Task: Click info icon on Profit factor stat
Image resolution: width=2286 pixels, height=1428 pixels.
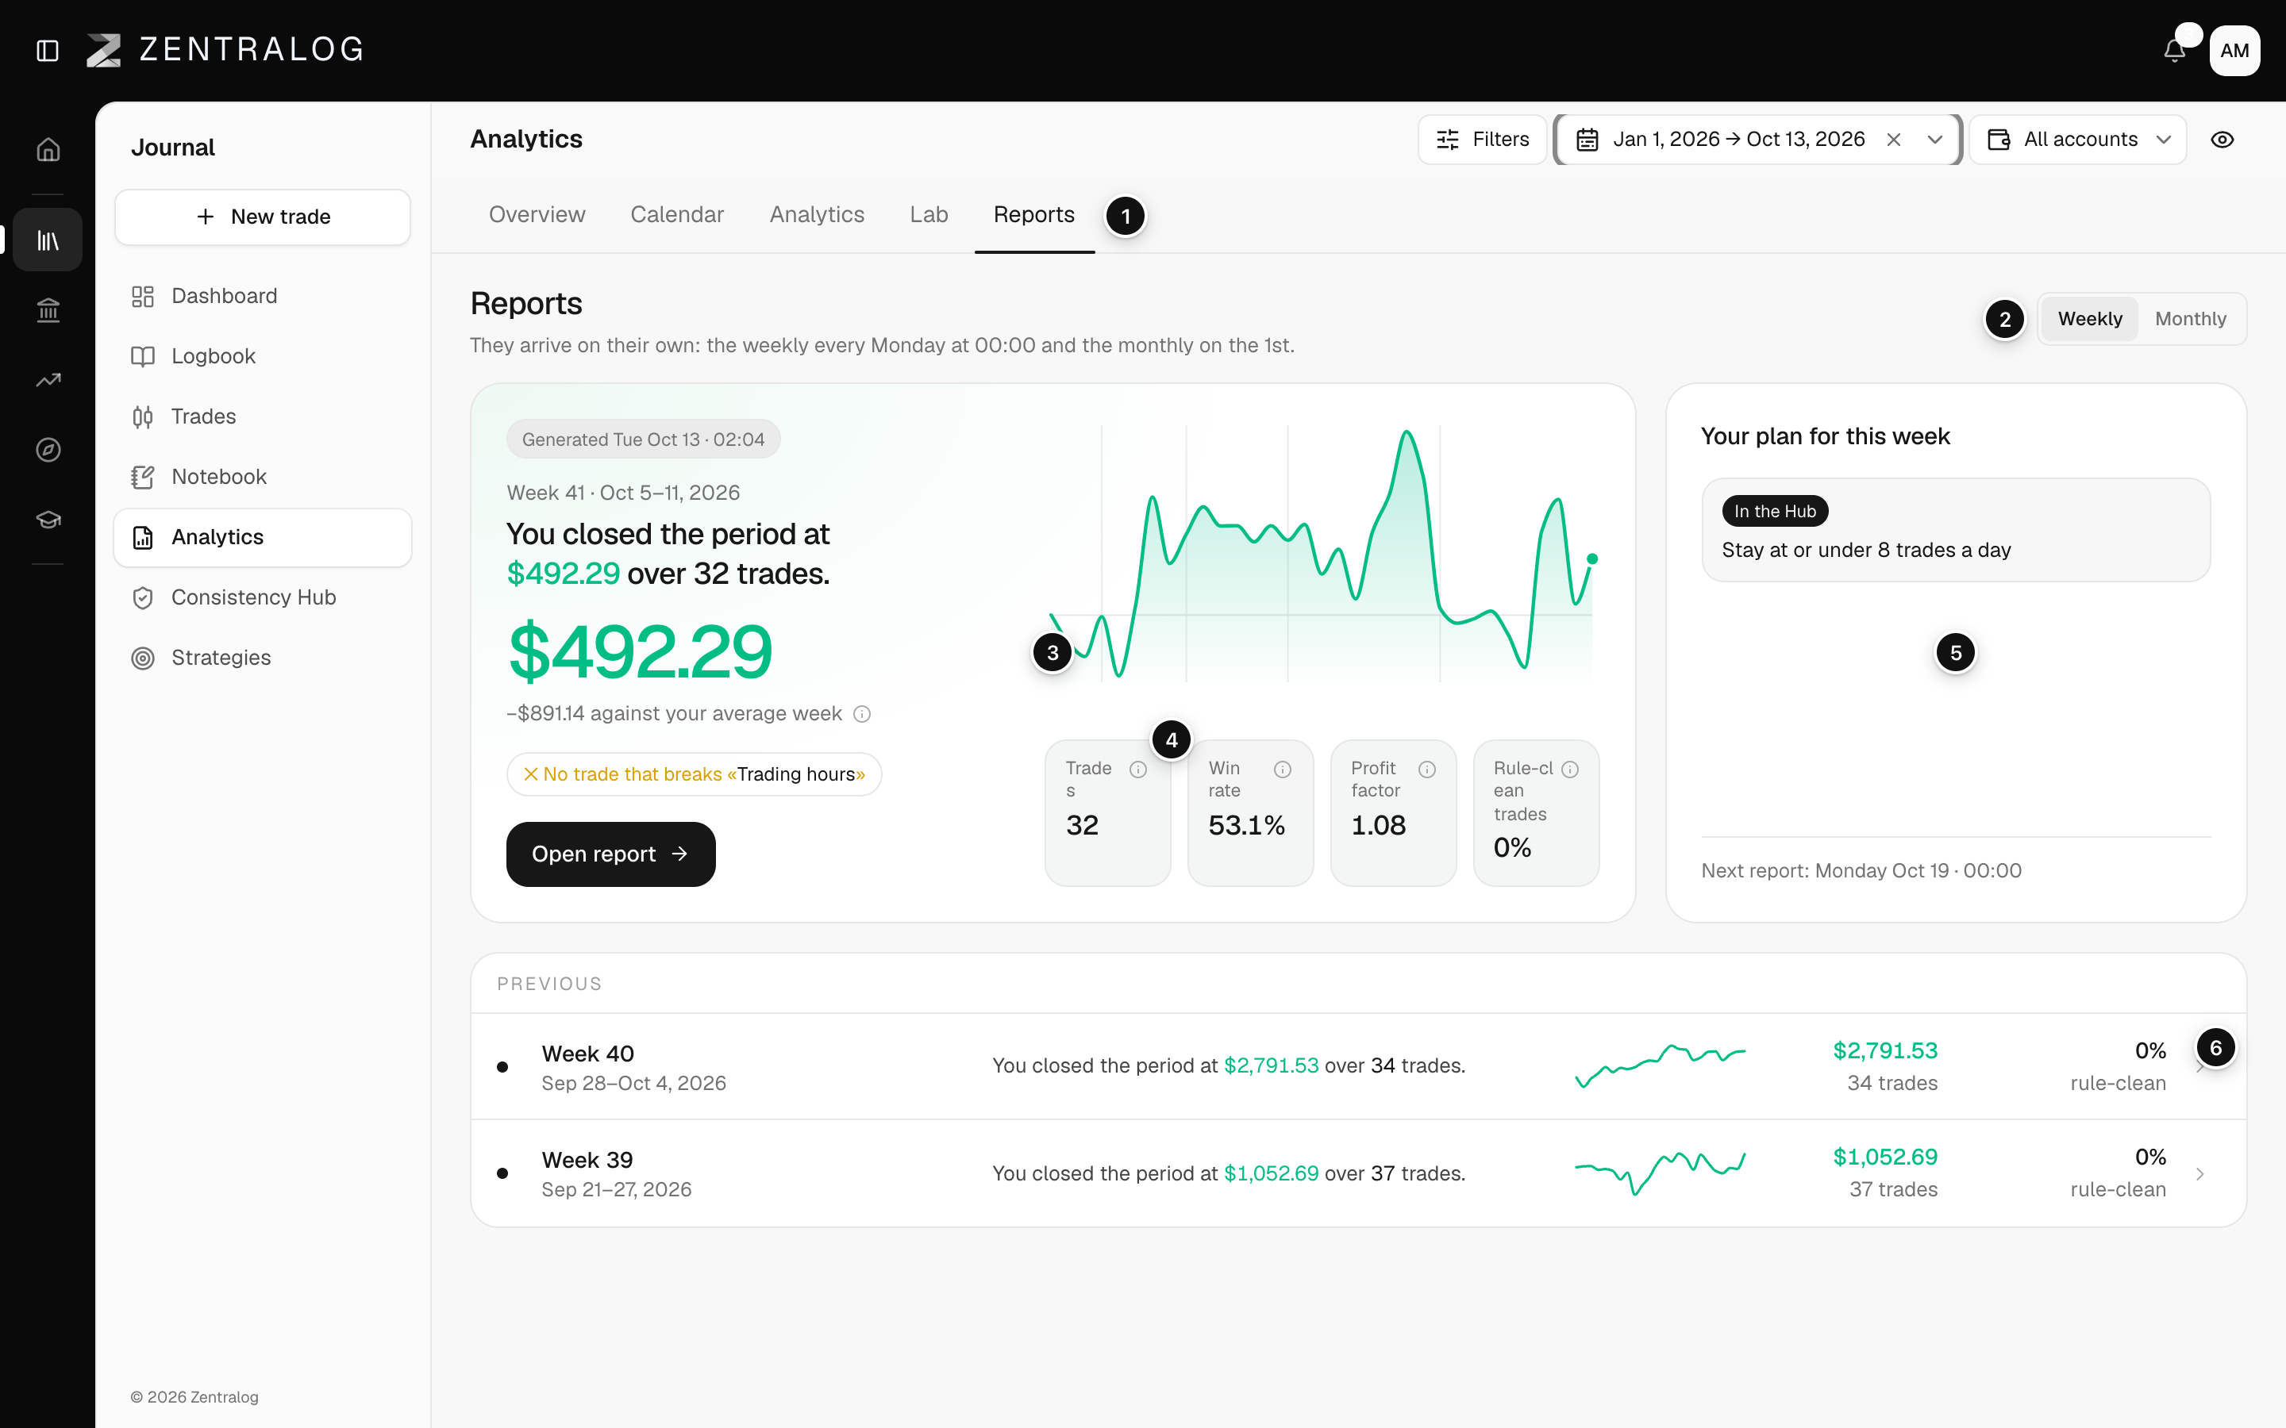Action: tap(1426, 770)
